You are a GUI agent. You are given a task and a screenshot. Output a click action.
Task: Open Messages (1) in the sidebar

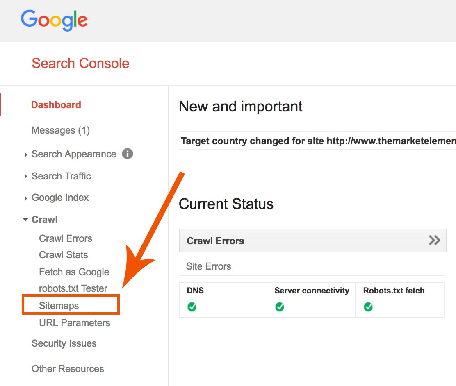[61, 130]
